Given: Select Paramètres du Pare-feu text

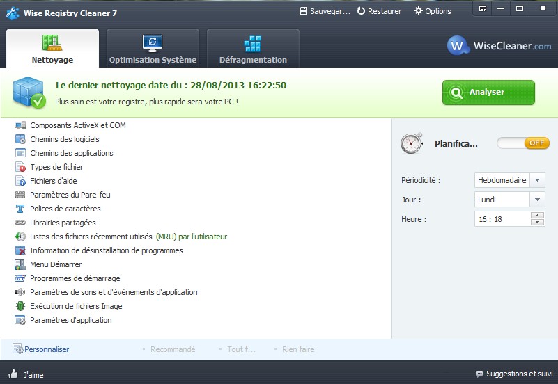Looking at the screenshot, I should pyautogui.click(x=70, y=195).
